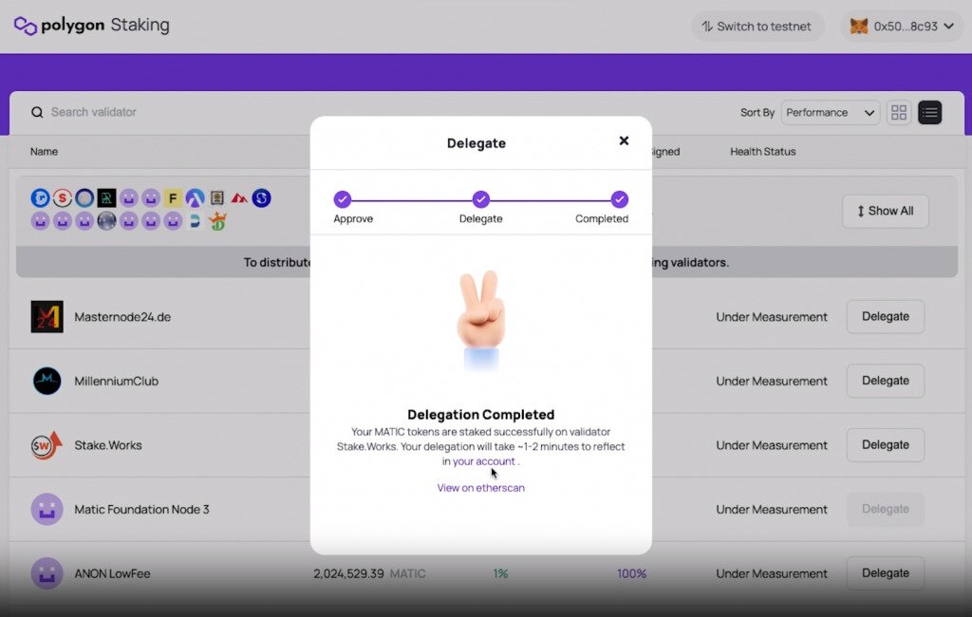Delegate to MillenniumClub validator
972x617 pixels.
pyautogui.click(x=885, y=381)
